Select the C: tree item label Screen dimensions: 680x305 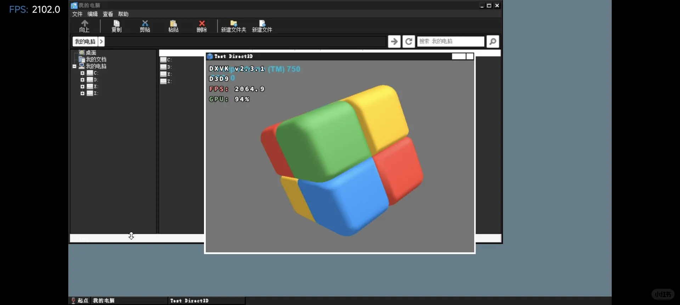(96, 73)
